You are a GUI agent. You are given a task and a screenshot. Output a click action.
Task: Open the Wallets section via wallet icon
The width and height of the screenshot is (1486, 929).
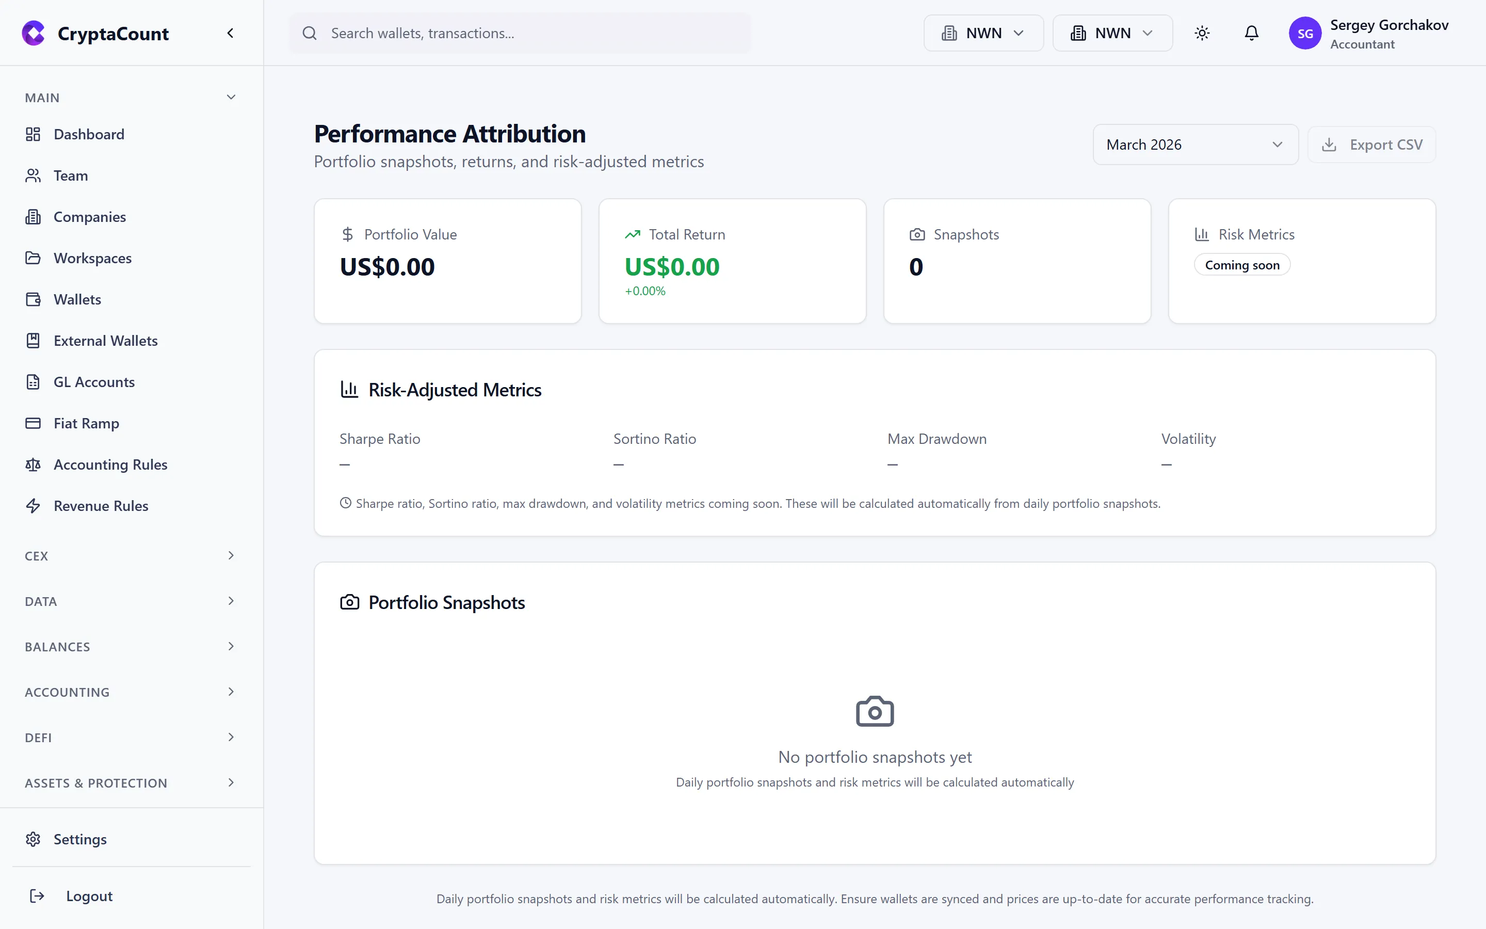click(x=33, y=299)
